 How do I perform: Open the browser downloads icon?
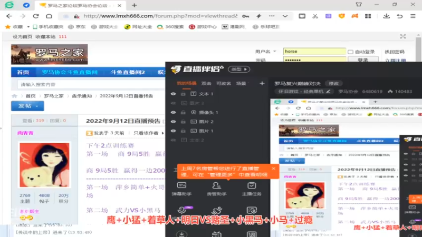387,16
